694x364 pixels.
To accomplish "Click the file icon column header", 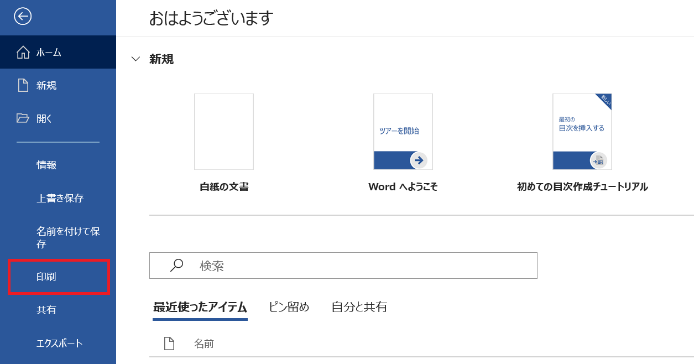I will pos(169,344).
